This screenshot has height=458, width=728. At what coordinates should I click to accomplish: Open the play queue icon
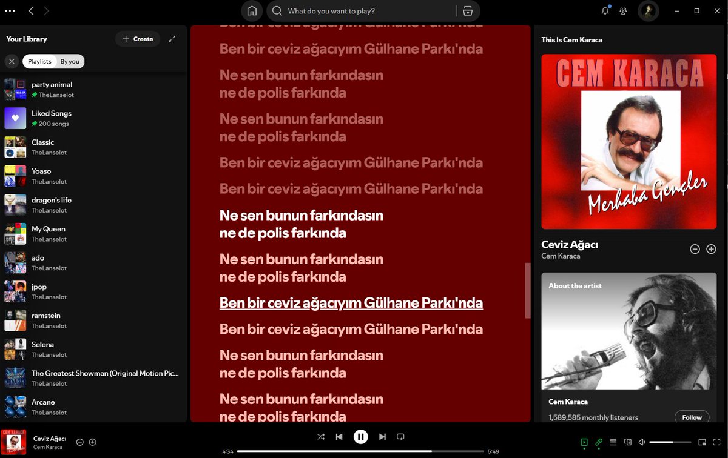tap(613, 442)
